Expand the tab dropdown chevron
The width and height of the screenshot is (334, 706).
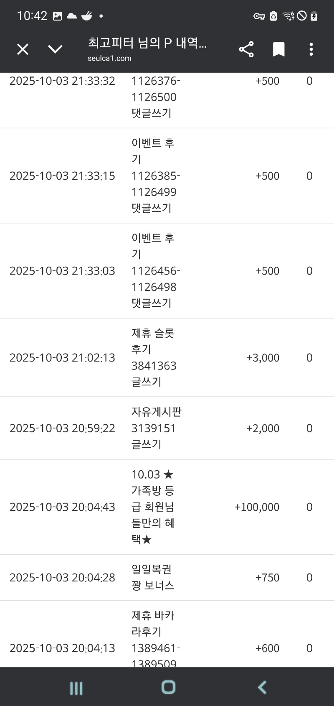(55, 49)
